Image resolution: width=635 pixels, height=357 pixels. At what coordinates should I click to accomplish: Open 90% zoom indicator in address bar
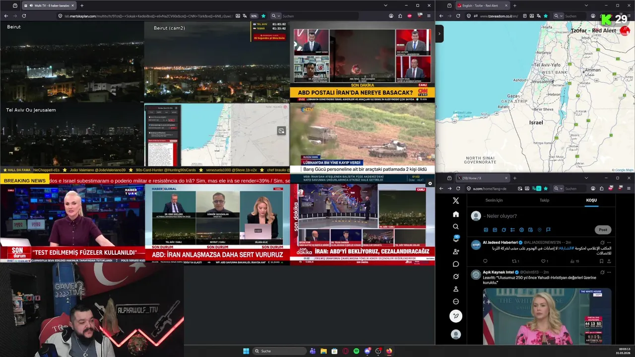click(x=254, y=16)
